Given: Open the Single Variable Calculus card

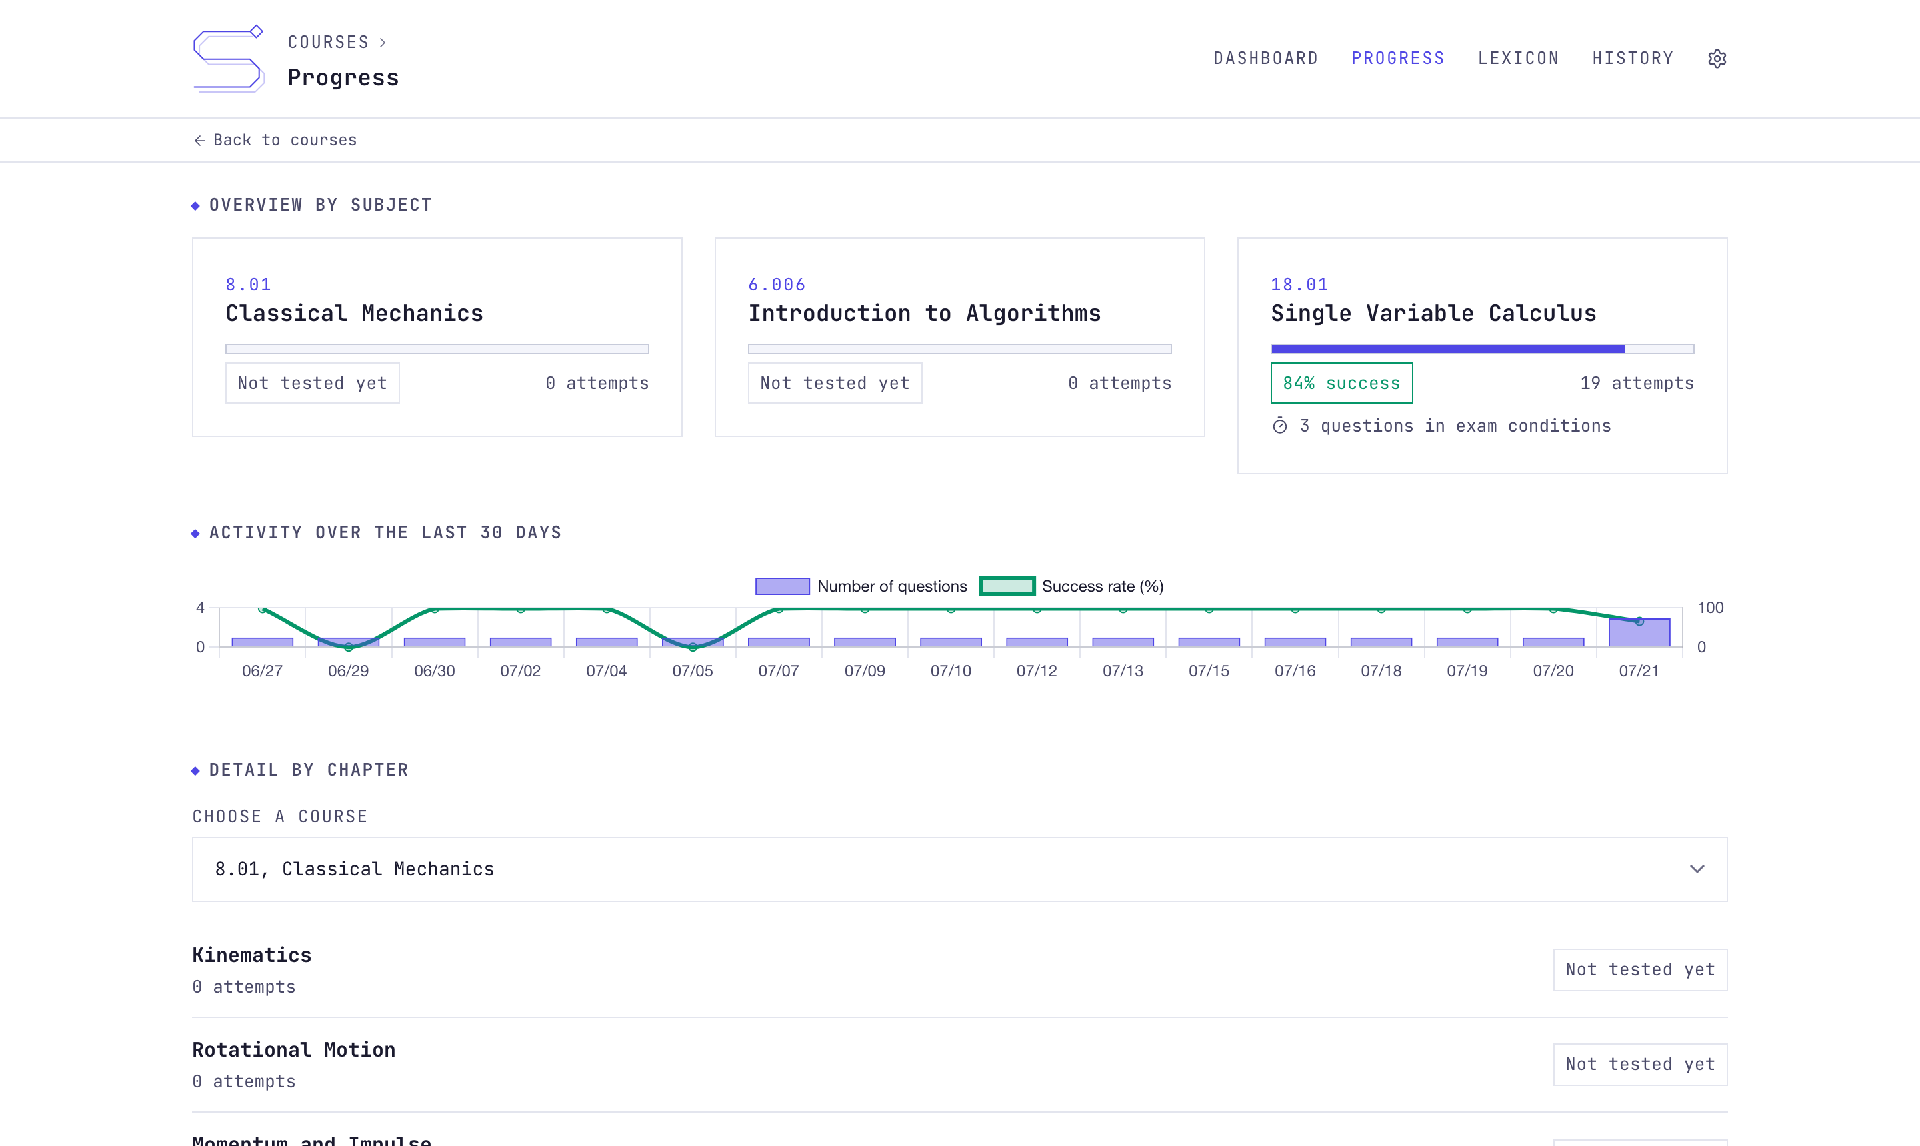Looking at the screenshot, I should pos(1482,356).
